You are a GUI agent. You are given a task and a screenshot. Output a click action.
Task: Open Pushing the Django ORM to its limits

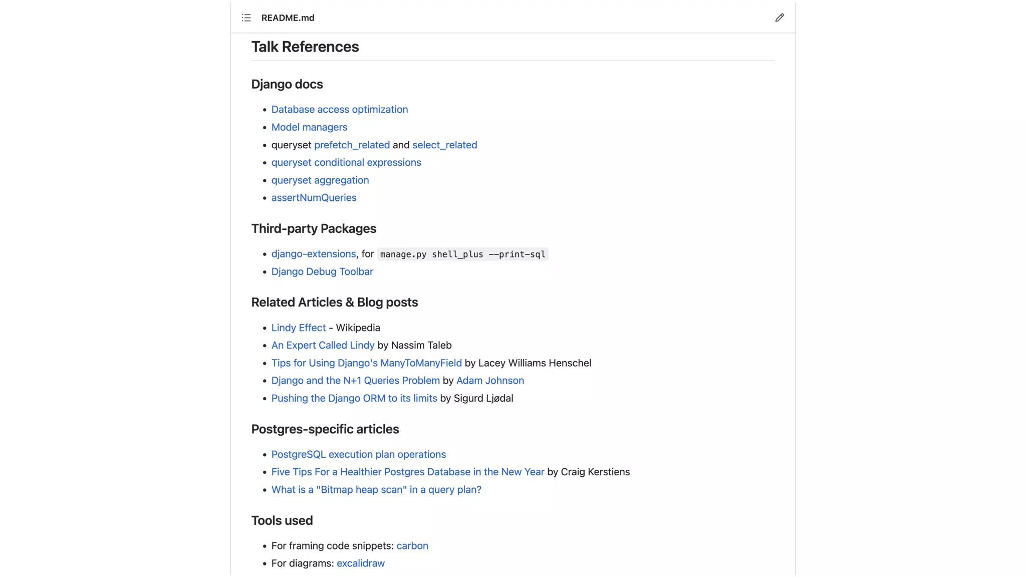click(354, 398)
